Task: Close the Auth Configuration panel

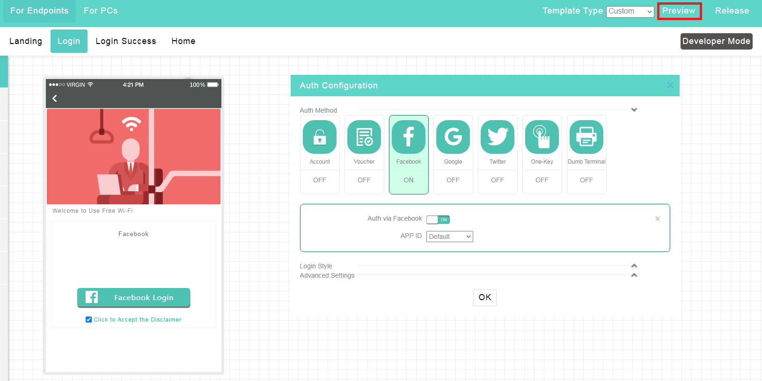Action: (x=670, y=85)
